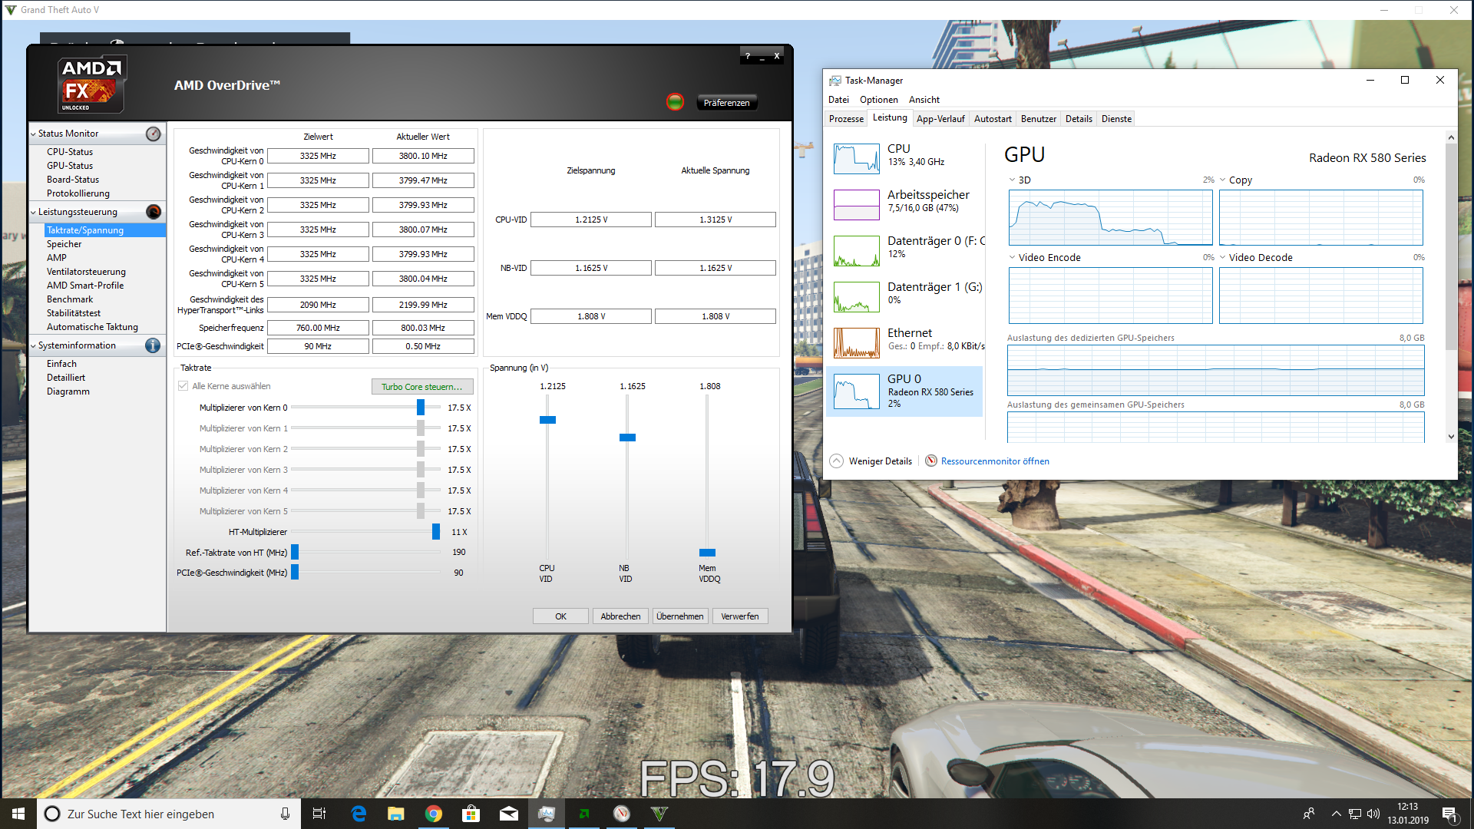Click the OverDrive help question mark icon
1474x829 pixels.
(x=748, y=56)
